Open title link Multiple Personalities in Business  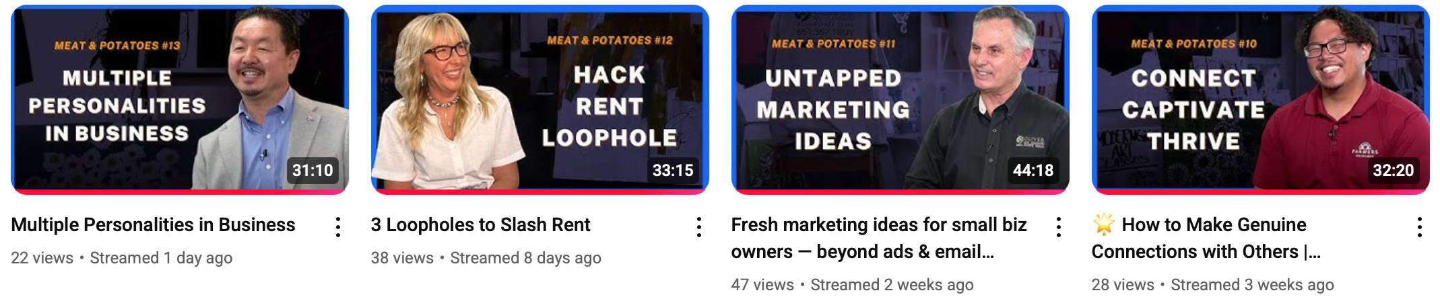153,224
